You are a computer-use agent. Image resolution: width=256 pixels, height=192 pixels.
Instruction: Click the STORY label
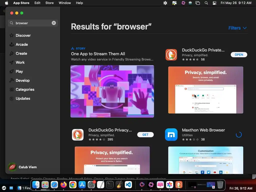pos(81,48)
